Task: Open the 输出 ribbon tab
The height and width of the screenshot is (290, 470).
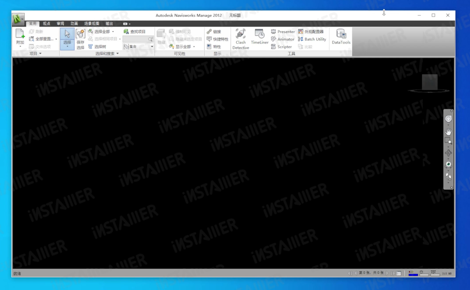Action: 109,23
